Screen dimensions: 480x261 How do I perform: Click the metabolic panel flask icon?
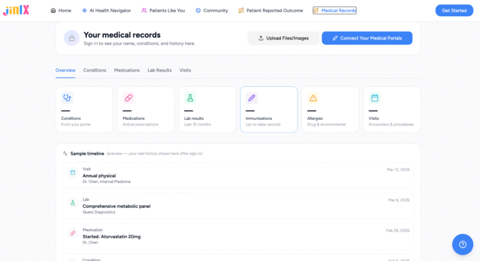[72, 203]
